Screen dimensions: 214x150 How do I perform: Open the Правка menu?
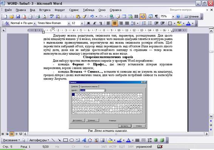(21, 10)
